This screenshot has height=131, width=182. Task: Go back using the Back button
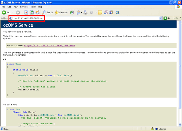click(x=6, y=12)
